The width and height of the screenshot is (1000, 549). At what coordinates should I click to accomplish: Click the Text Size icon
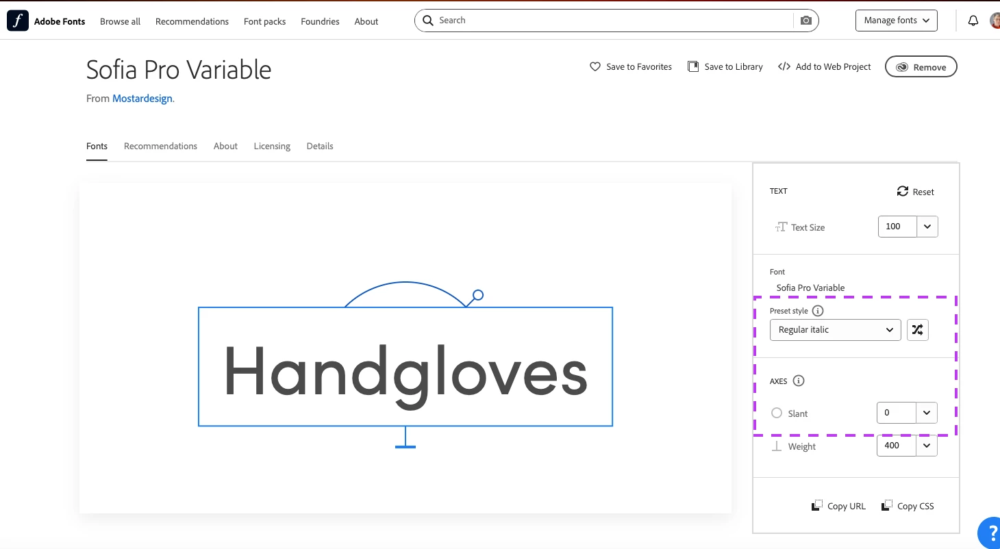[x=781, y=227]
